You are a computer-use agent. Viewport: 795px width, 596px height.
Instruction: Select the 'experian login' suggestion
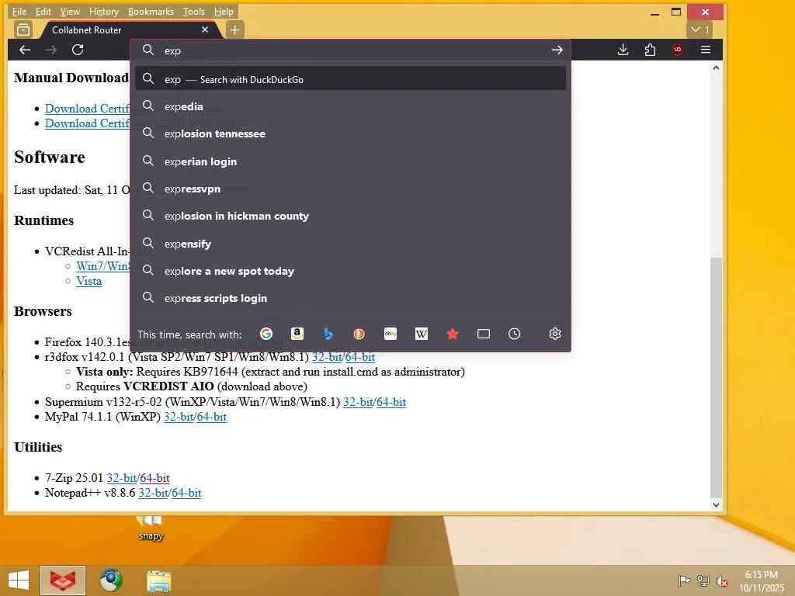point(350,161)
